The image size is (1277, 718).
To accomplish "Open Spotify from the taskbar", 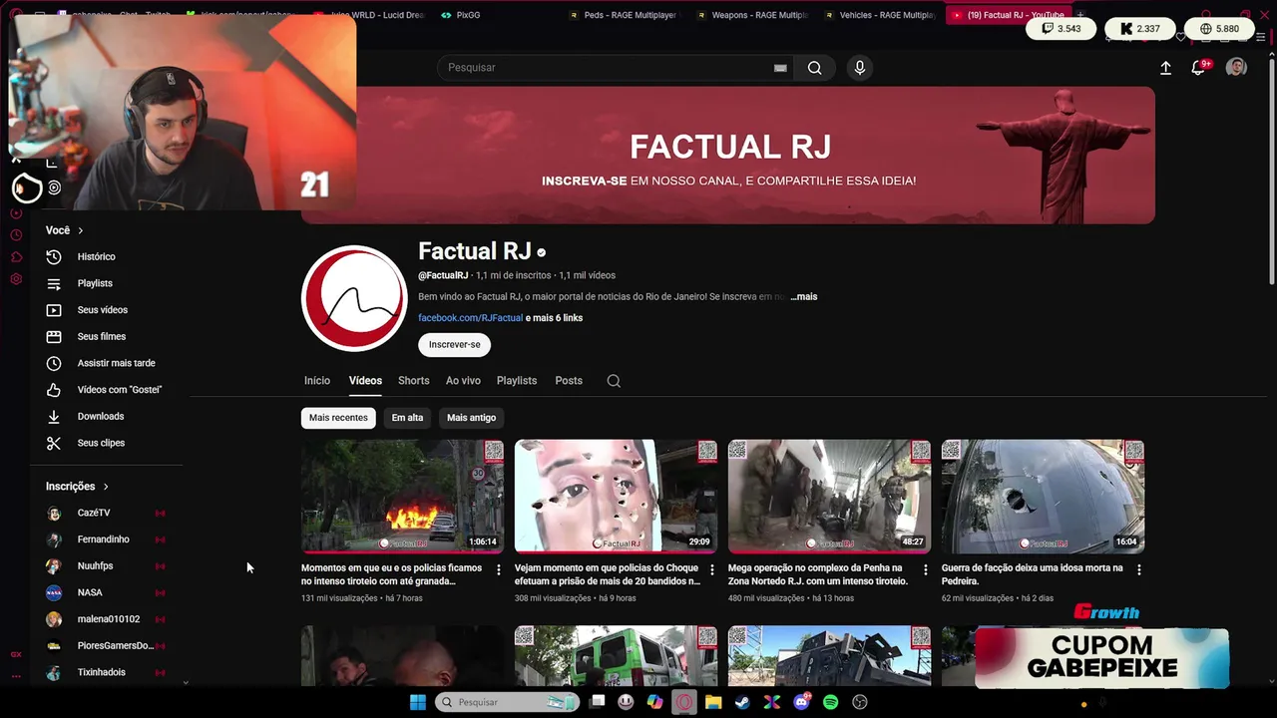I will (831, 702).
